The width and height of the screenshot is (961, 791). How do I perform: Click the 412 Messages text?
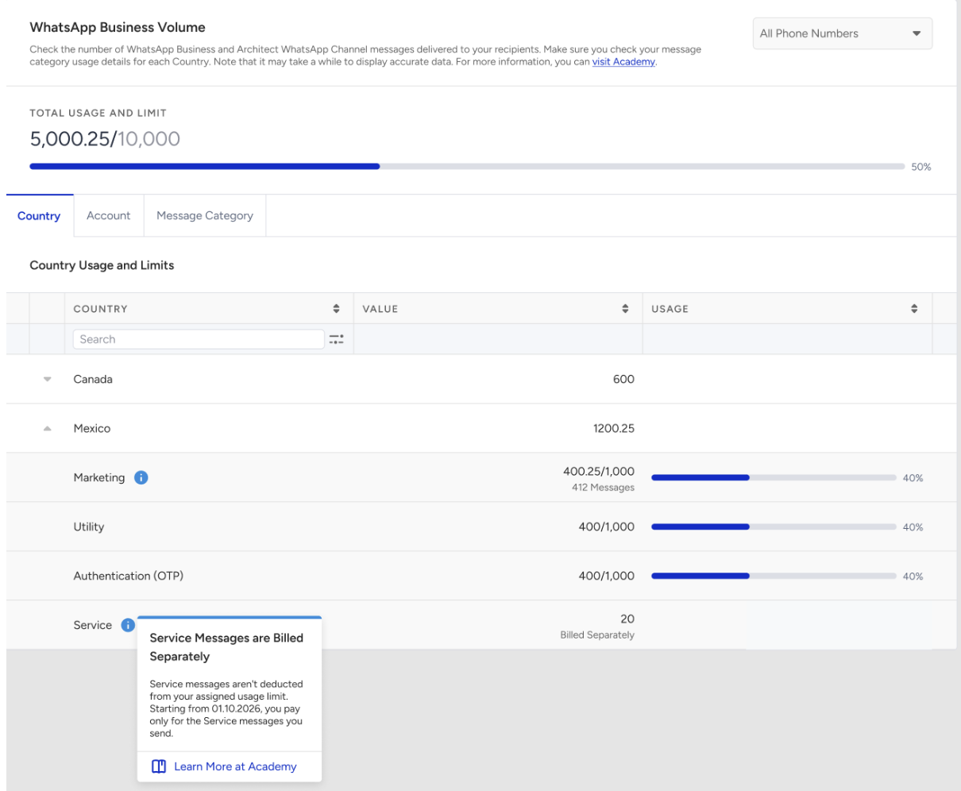(x=603, y=488)
